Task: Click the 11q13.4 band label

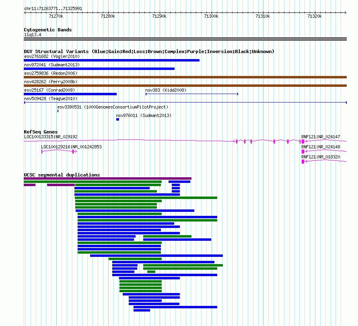Action: click(33, 35)
